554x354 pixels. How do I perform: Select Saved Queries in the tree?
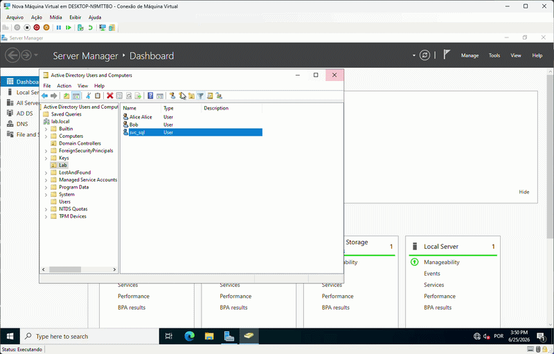click(x=66, y=114)
